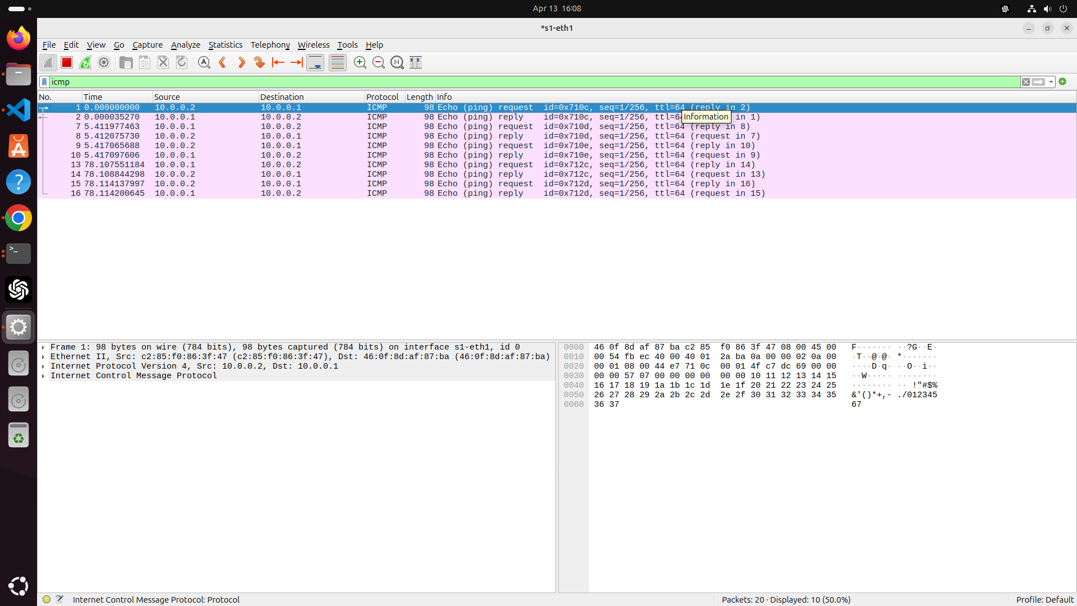
Task: Start a new packet capture
Action: [x=48, y=62]
